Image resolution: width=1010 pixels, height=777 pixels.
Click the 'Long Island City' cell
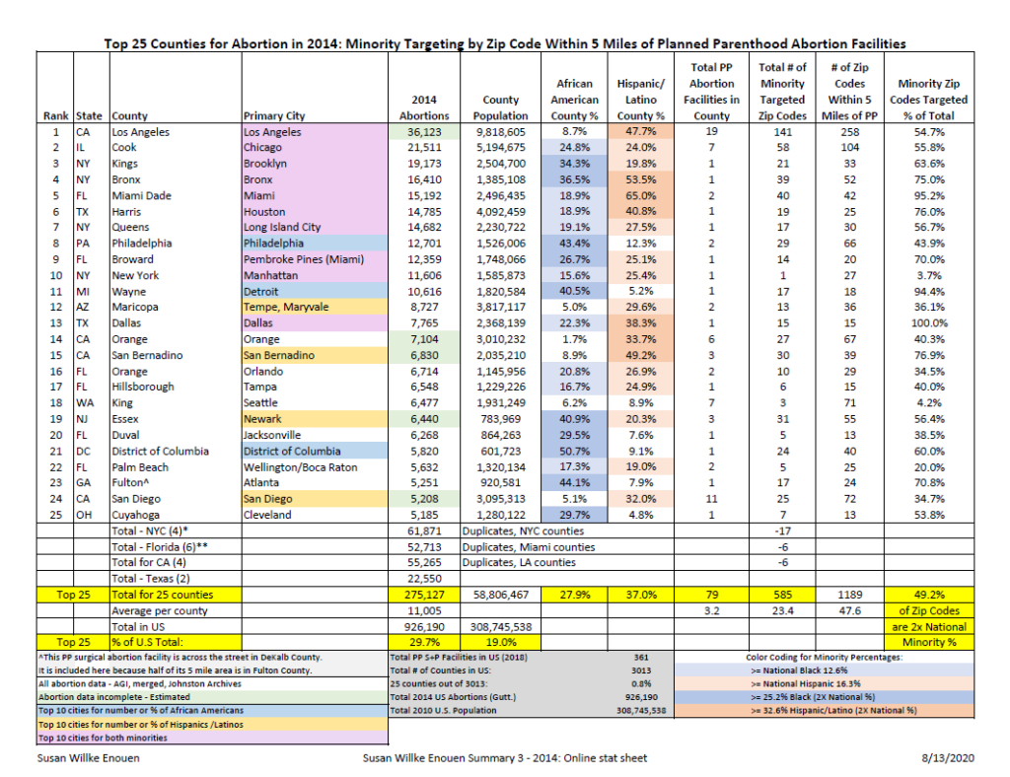coord(315,227)
